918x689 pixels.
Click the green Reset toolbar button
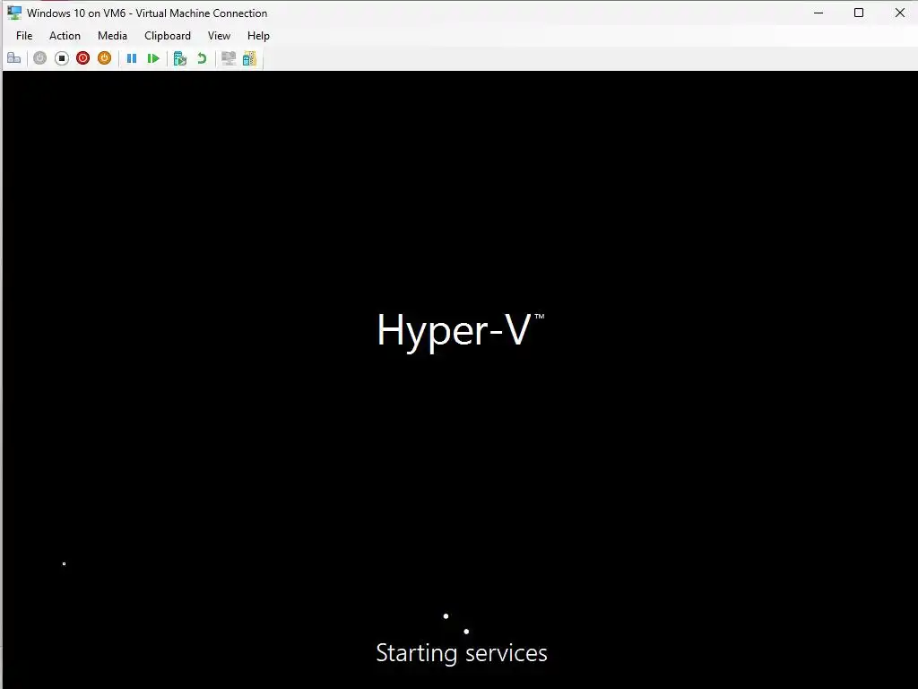(153, 58)
